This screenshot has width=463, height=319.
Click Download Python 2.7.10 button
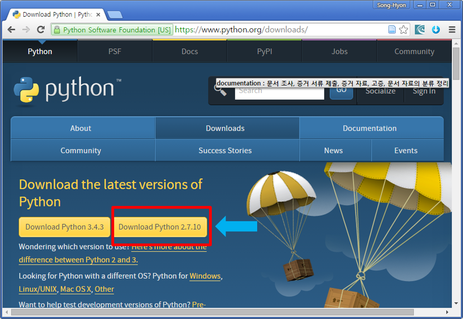pos(160,227)
